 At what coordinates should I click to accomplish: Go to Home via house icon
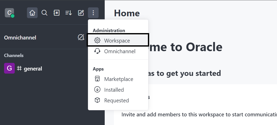(32, 13)
